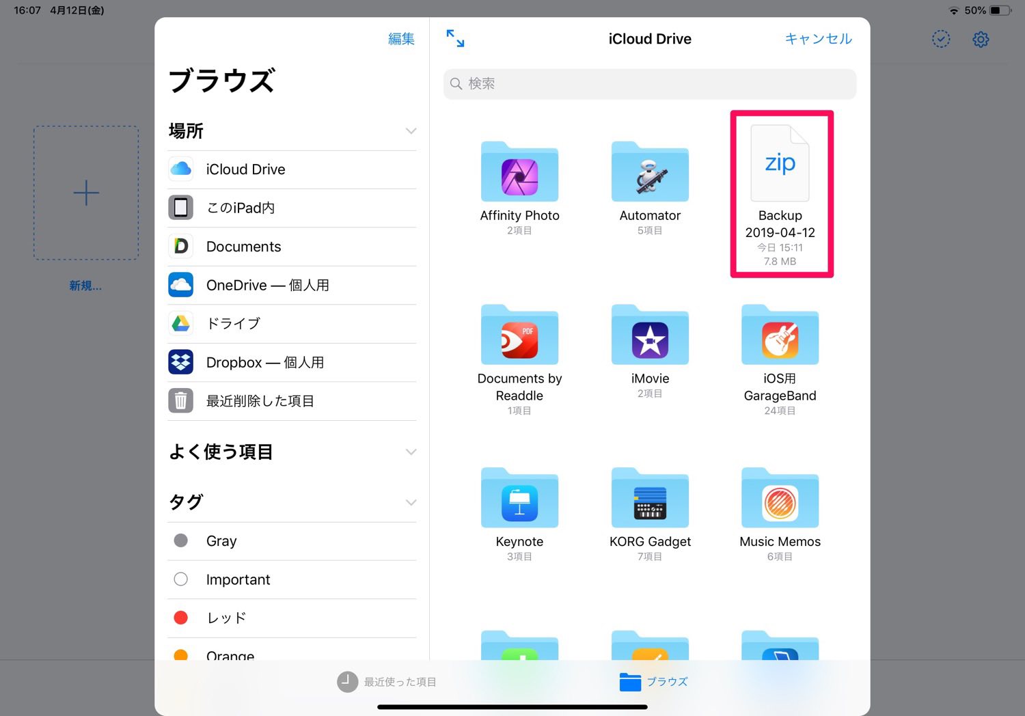This screenshot has width=1025, height=716.
Task: Click the 7.8 MB file size text
Action: click(x=780, y=261)
